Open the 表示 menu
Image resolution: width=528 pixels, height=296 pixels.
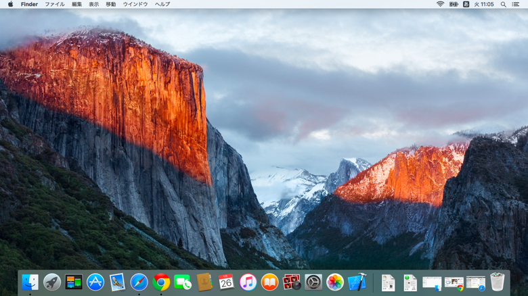[93, 4]
